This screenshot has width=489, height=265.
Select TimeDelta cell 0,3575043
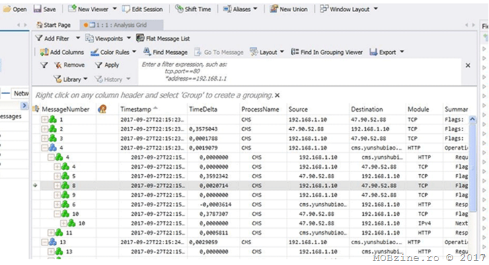[203, 129]
